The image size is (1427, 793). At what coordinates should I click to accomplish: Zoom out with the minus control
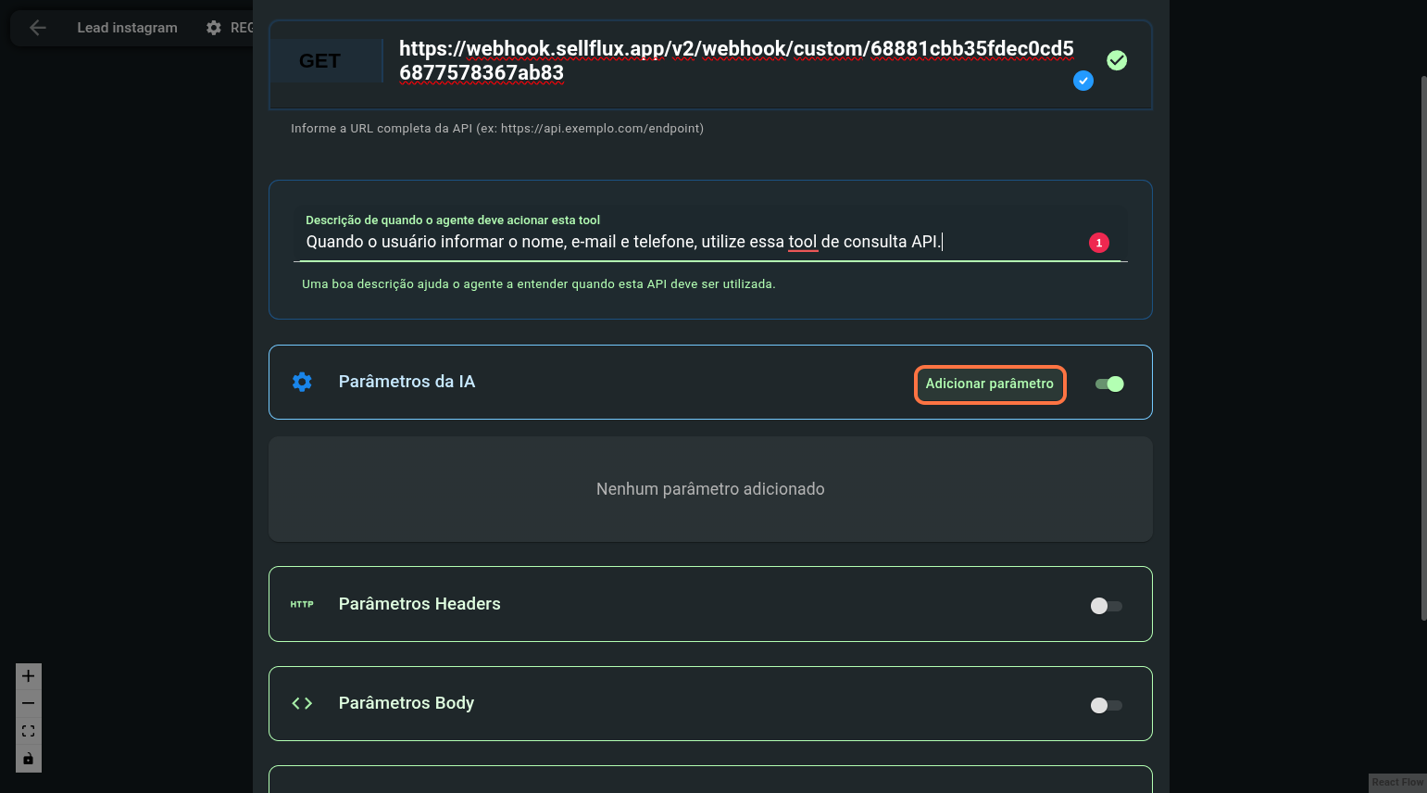(29, 703)
